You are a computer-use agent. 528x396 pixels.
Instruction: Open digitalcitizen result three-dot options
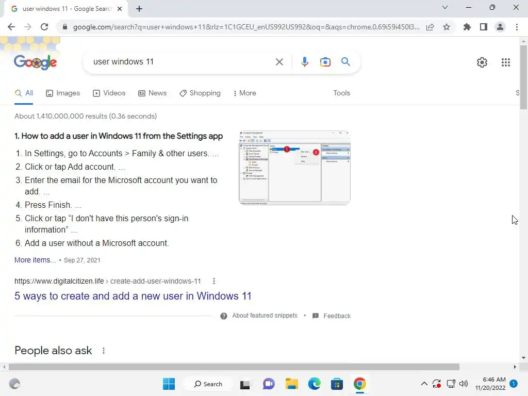click(214, 281)
